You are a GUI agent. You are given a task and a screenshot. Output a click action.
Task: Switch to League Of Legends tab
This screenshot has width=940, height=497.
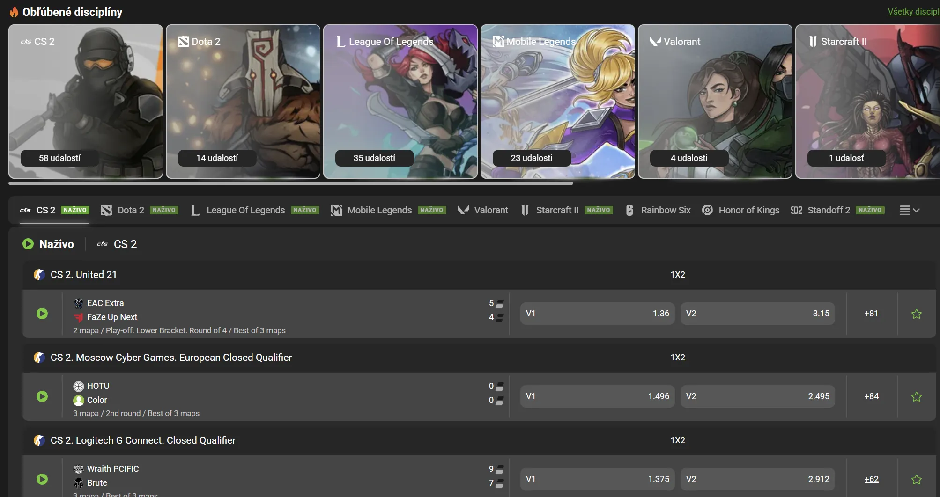click(x=255, y=211)
